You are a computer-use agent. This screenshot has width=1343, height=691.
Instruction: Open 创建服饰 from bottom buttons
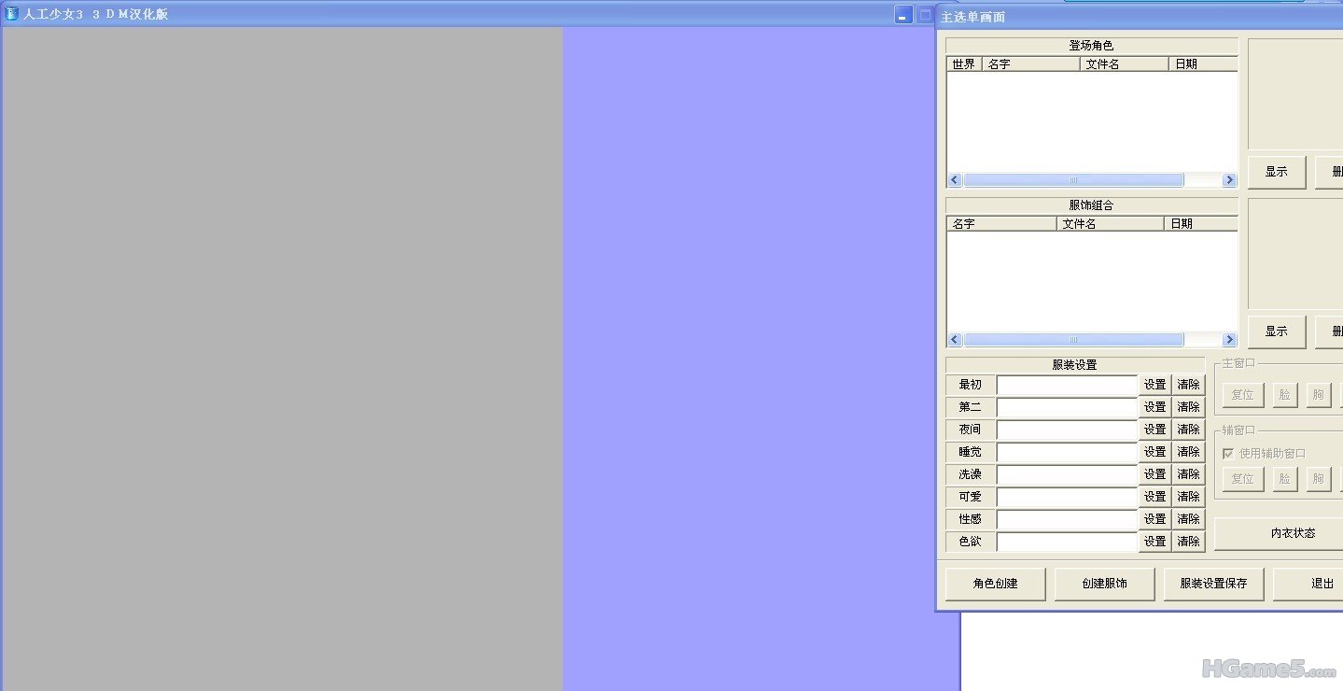tap(1104, 584)
